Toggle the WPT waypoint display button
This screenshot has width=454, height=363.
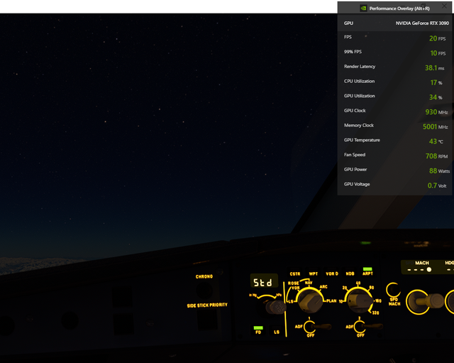coord(314,273)
